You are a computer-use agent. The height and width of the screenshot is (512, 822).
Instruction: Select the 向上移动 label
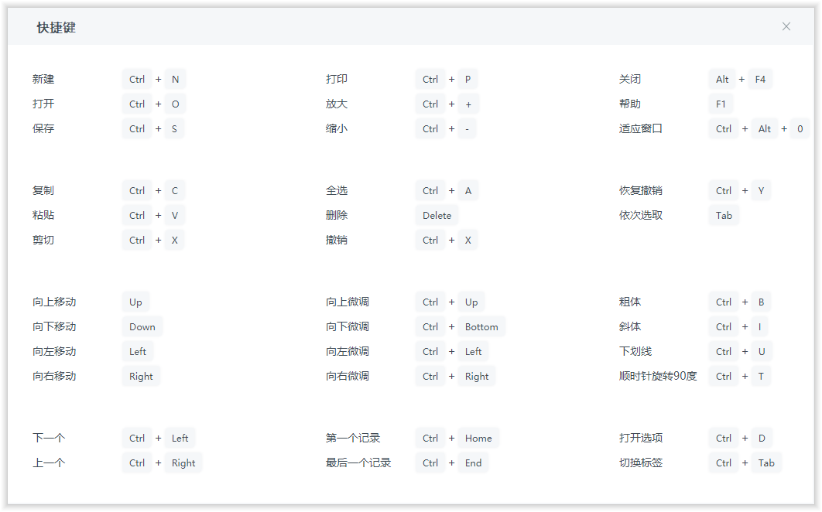[x=54, y=302]
